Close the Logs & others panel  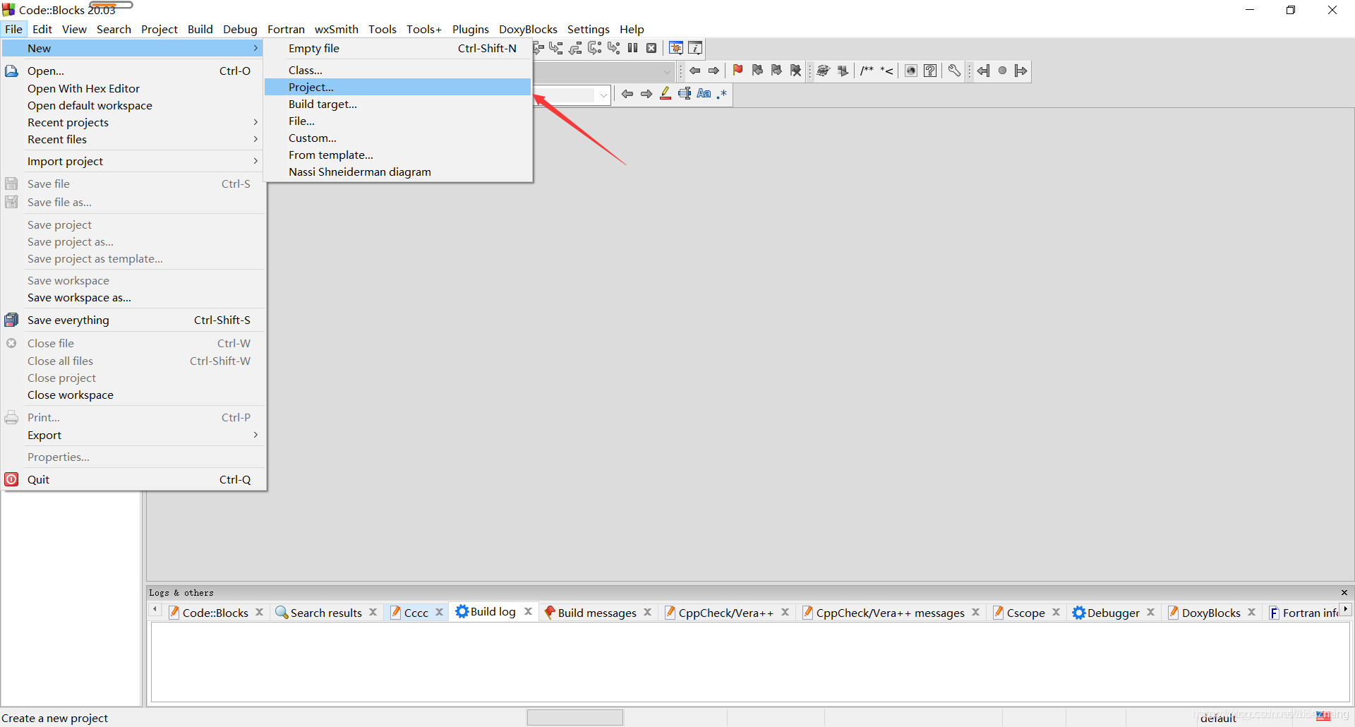coord(1344,592)
